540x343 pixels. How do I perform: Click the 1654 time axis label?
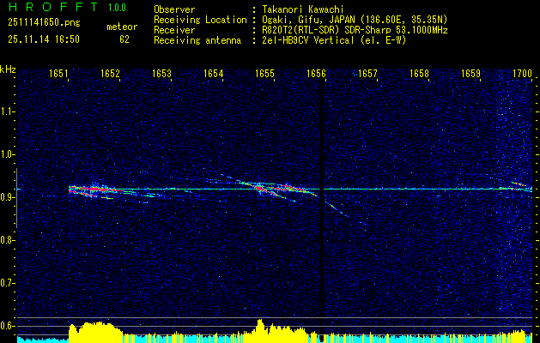[x=213, y=74]
